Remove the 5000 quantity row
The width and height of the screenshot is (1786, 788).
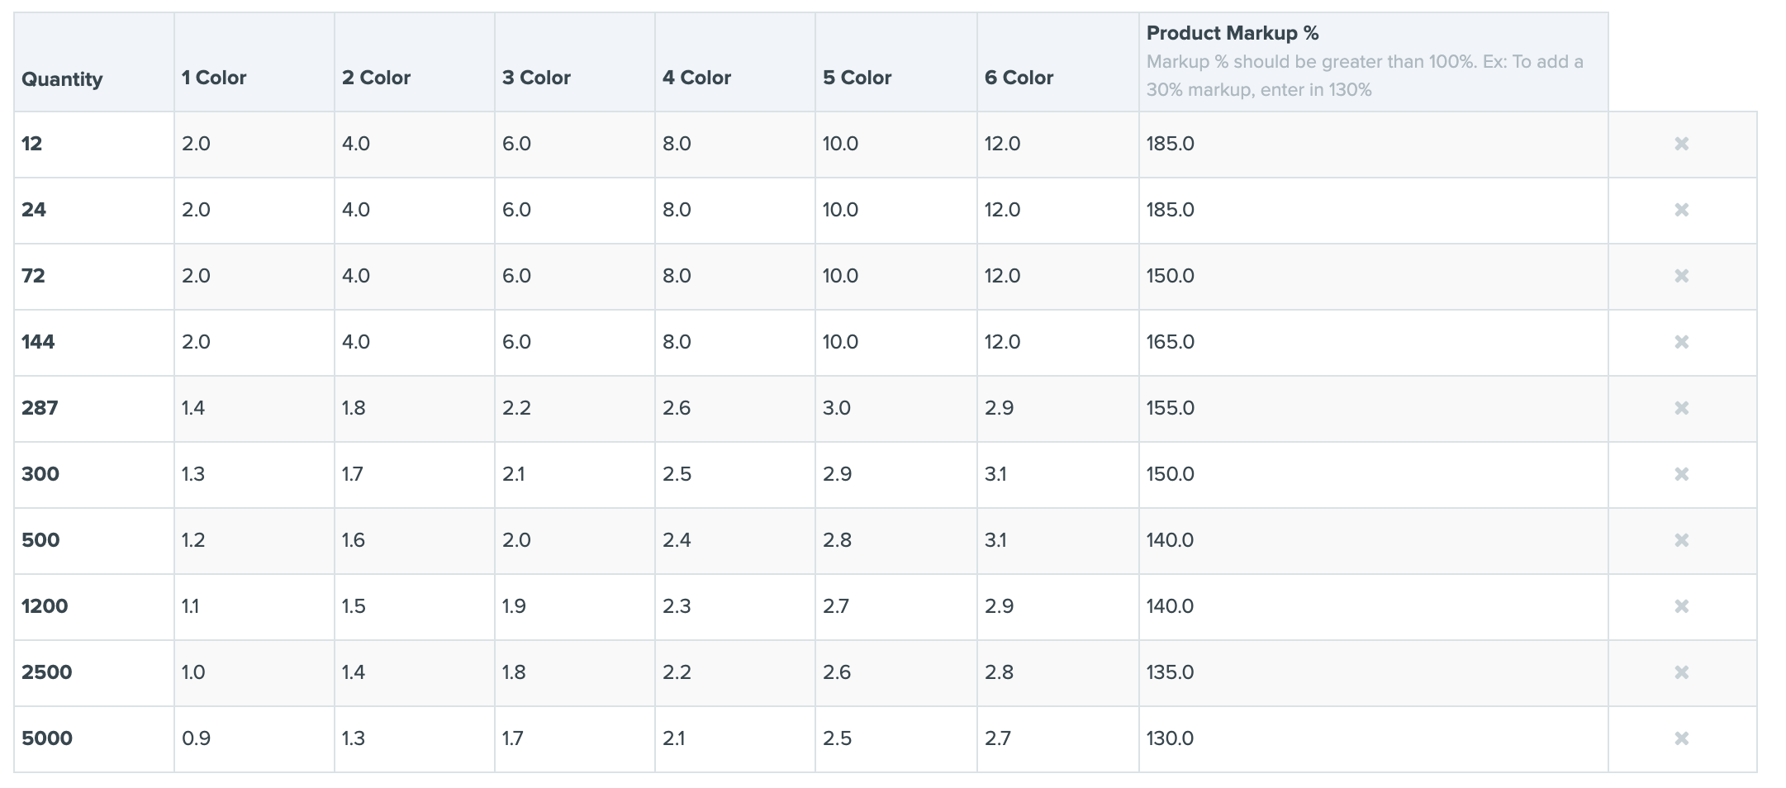coord(1681,738)
